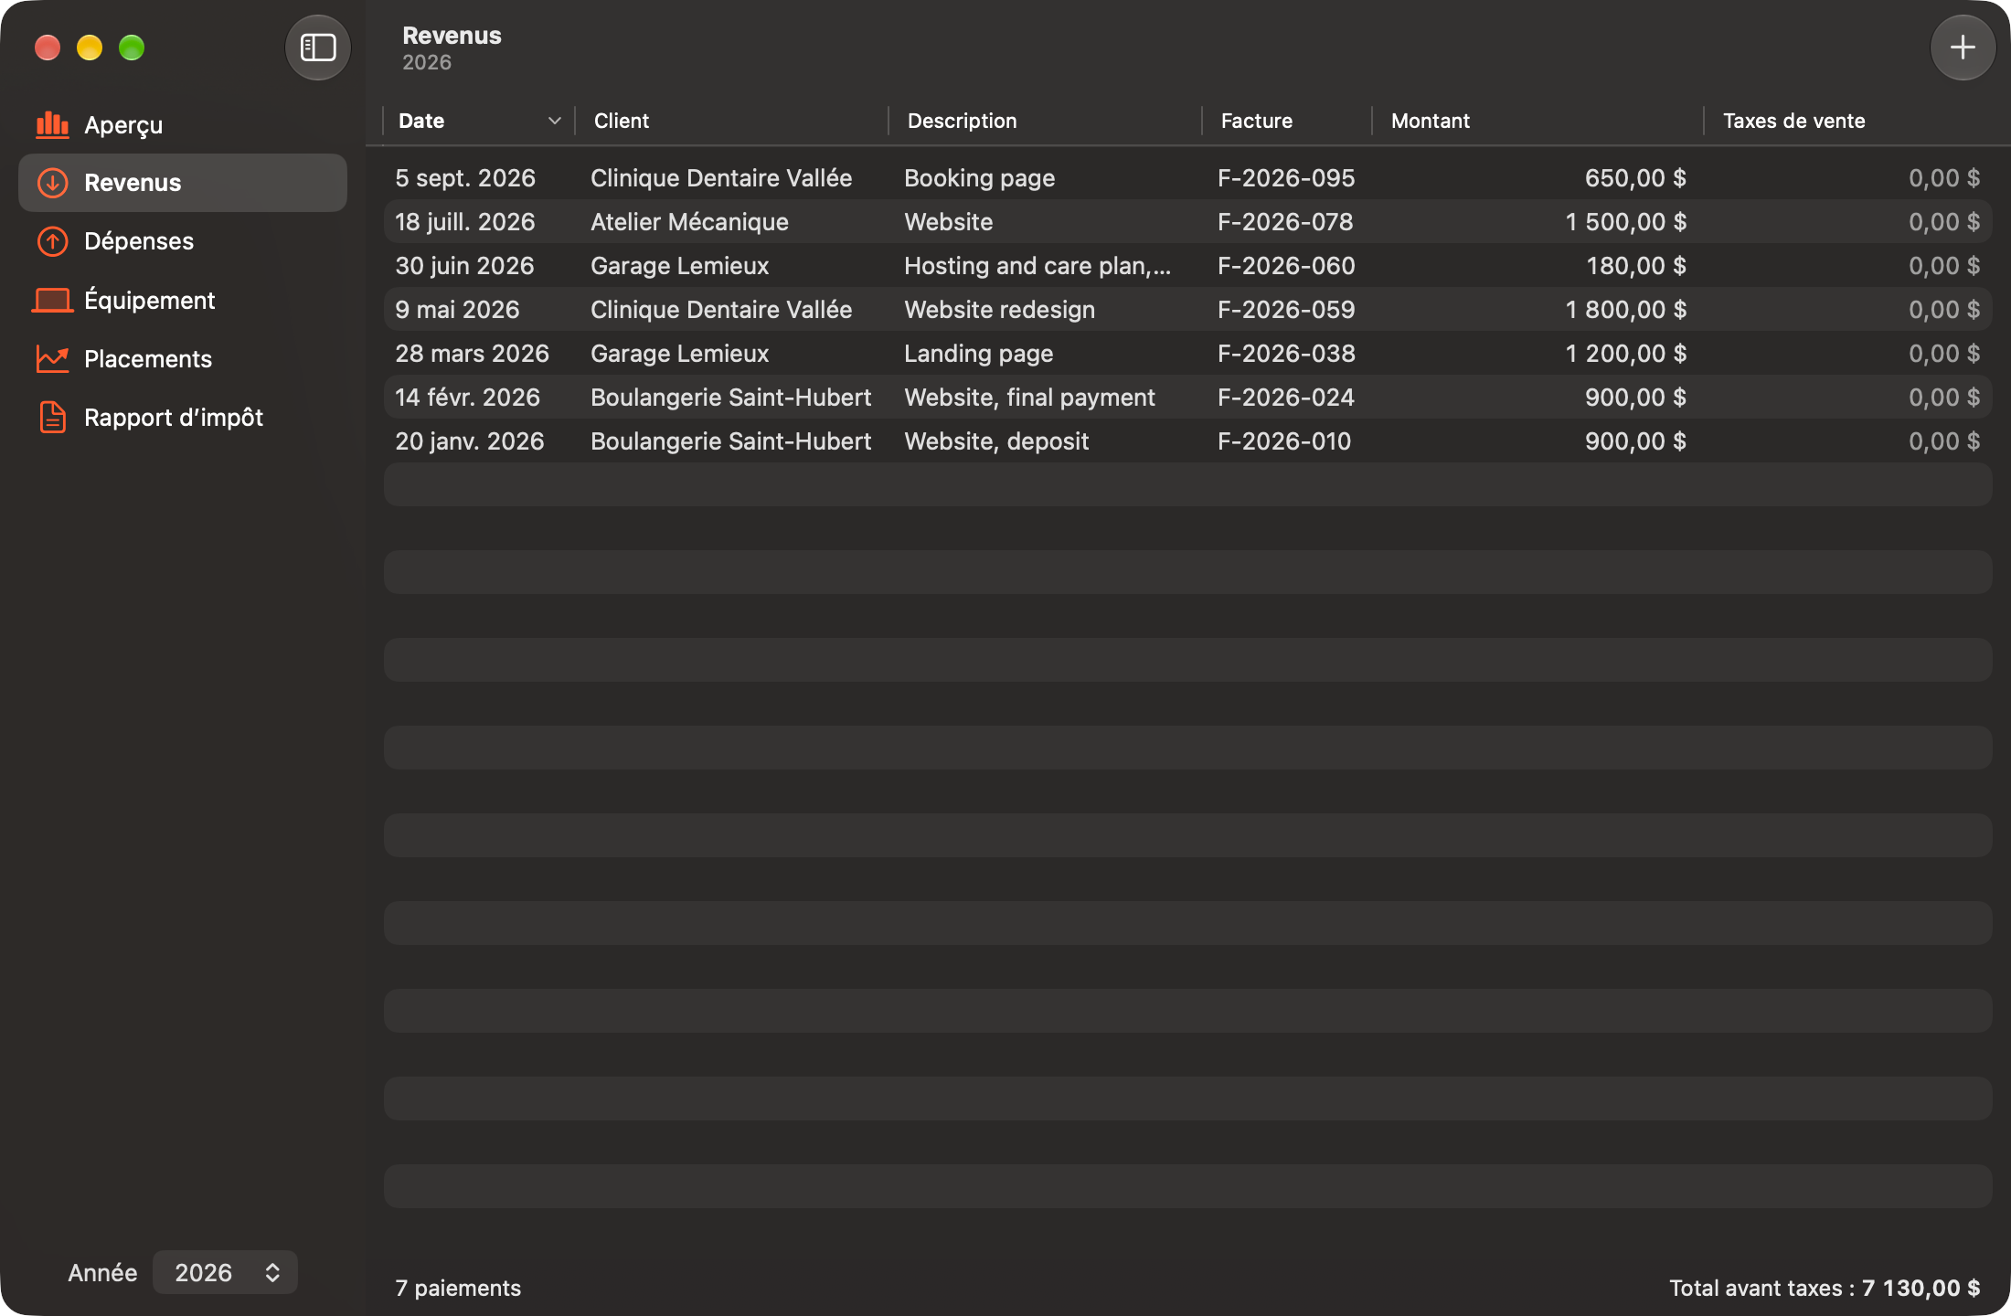Click the 650,00 $ amount
2011x1316 pixels.
[1635, 178]
